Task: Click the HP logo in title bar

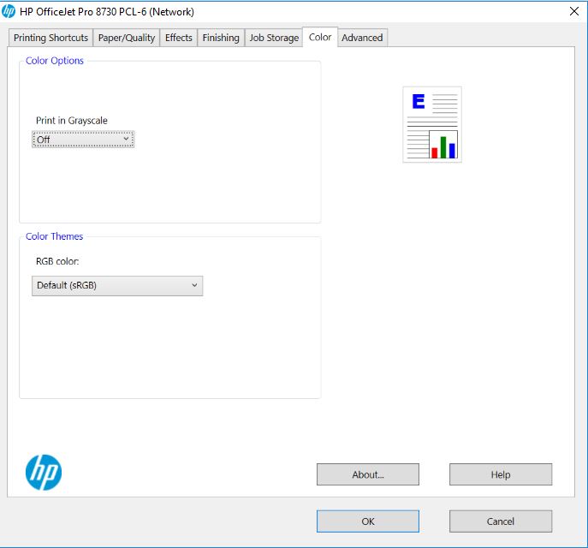Action: 9,12
